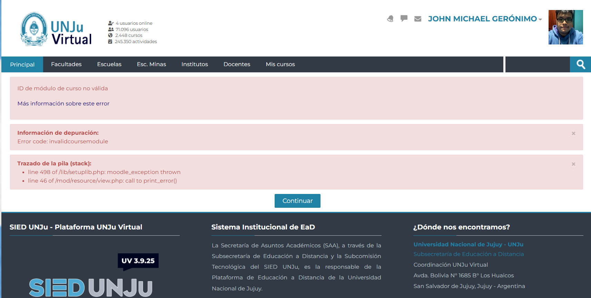Open Mis cursos in navigation bar
The image size is (591, 298).
click(x=280, y=64)
